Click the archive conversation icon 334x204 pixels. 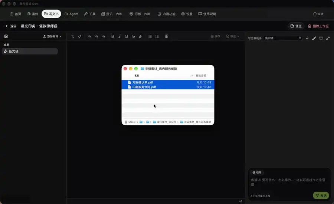321,38
